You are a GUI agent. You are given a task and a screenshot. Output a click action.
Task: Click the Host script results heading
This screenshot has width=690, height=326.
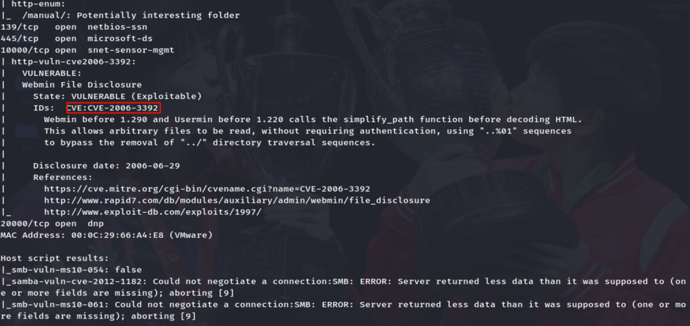(x=55, y=258)
